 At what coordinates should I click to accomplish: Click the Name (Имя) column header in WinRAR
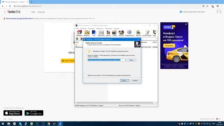77,42
